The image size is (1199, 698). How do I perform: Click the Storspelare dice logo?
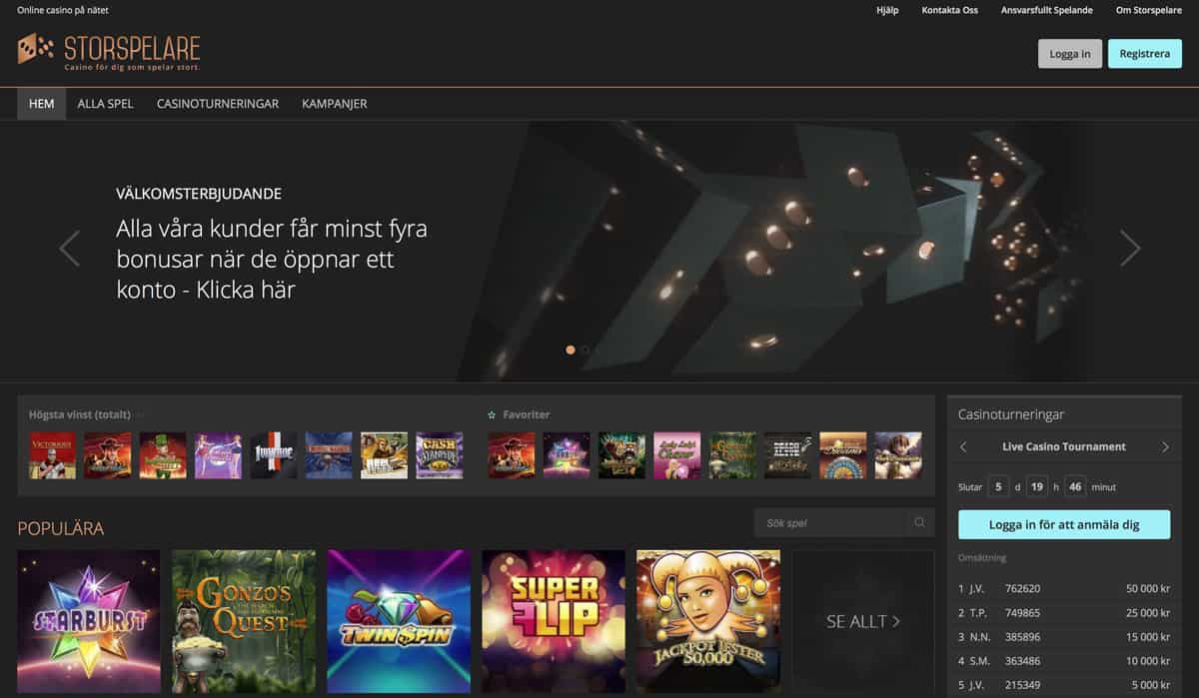pyautogui.click(x=35, y=49)
